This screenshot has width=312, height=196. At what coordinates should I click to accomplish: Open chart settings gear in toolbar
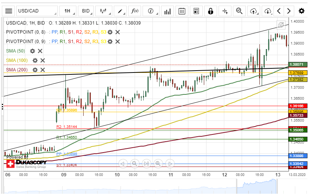(301, 11)
